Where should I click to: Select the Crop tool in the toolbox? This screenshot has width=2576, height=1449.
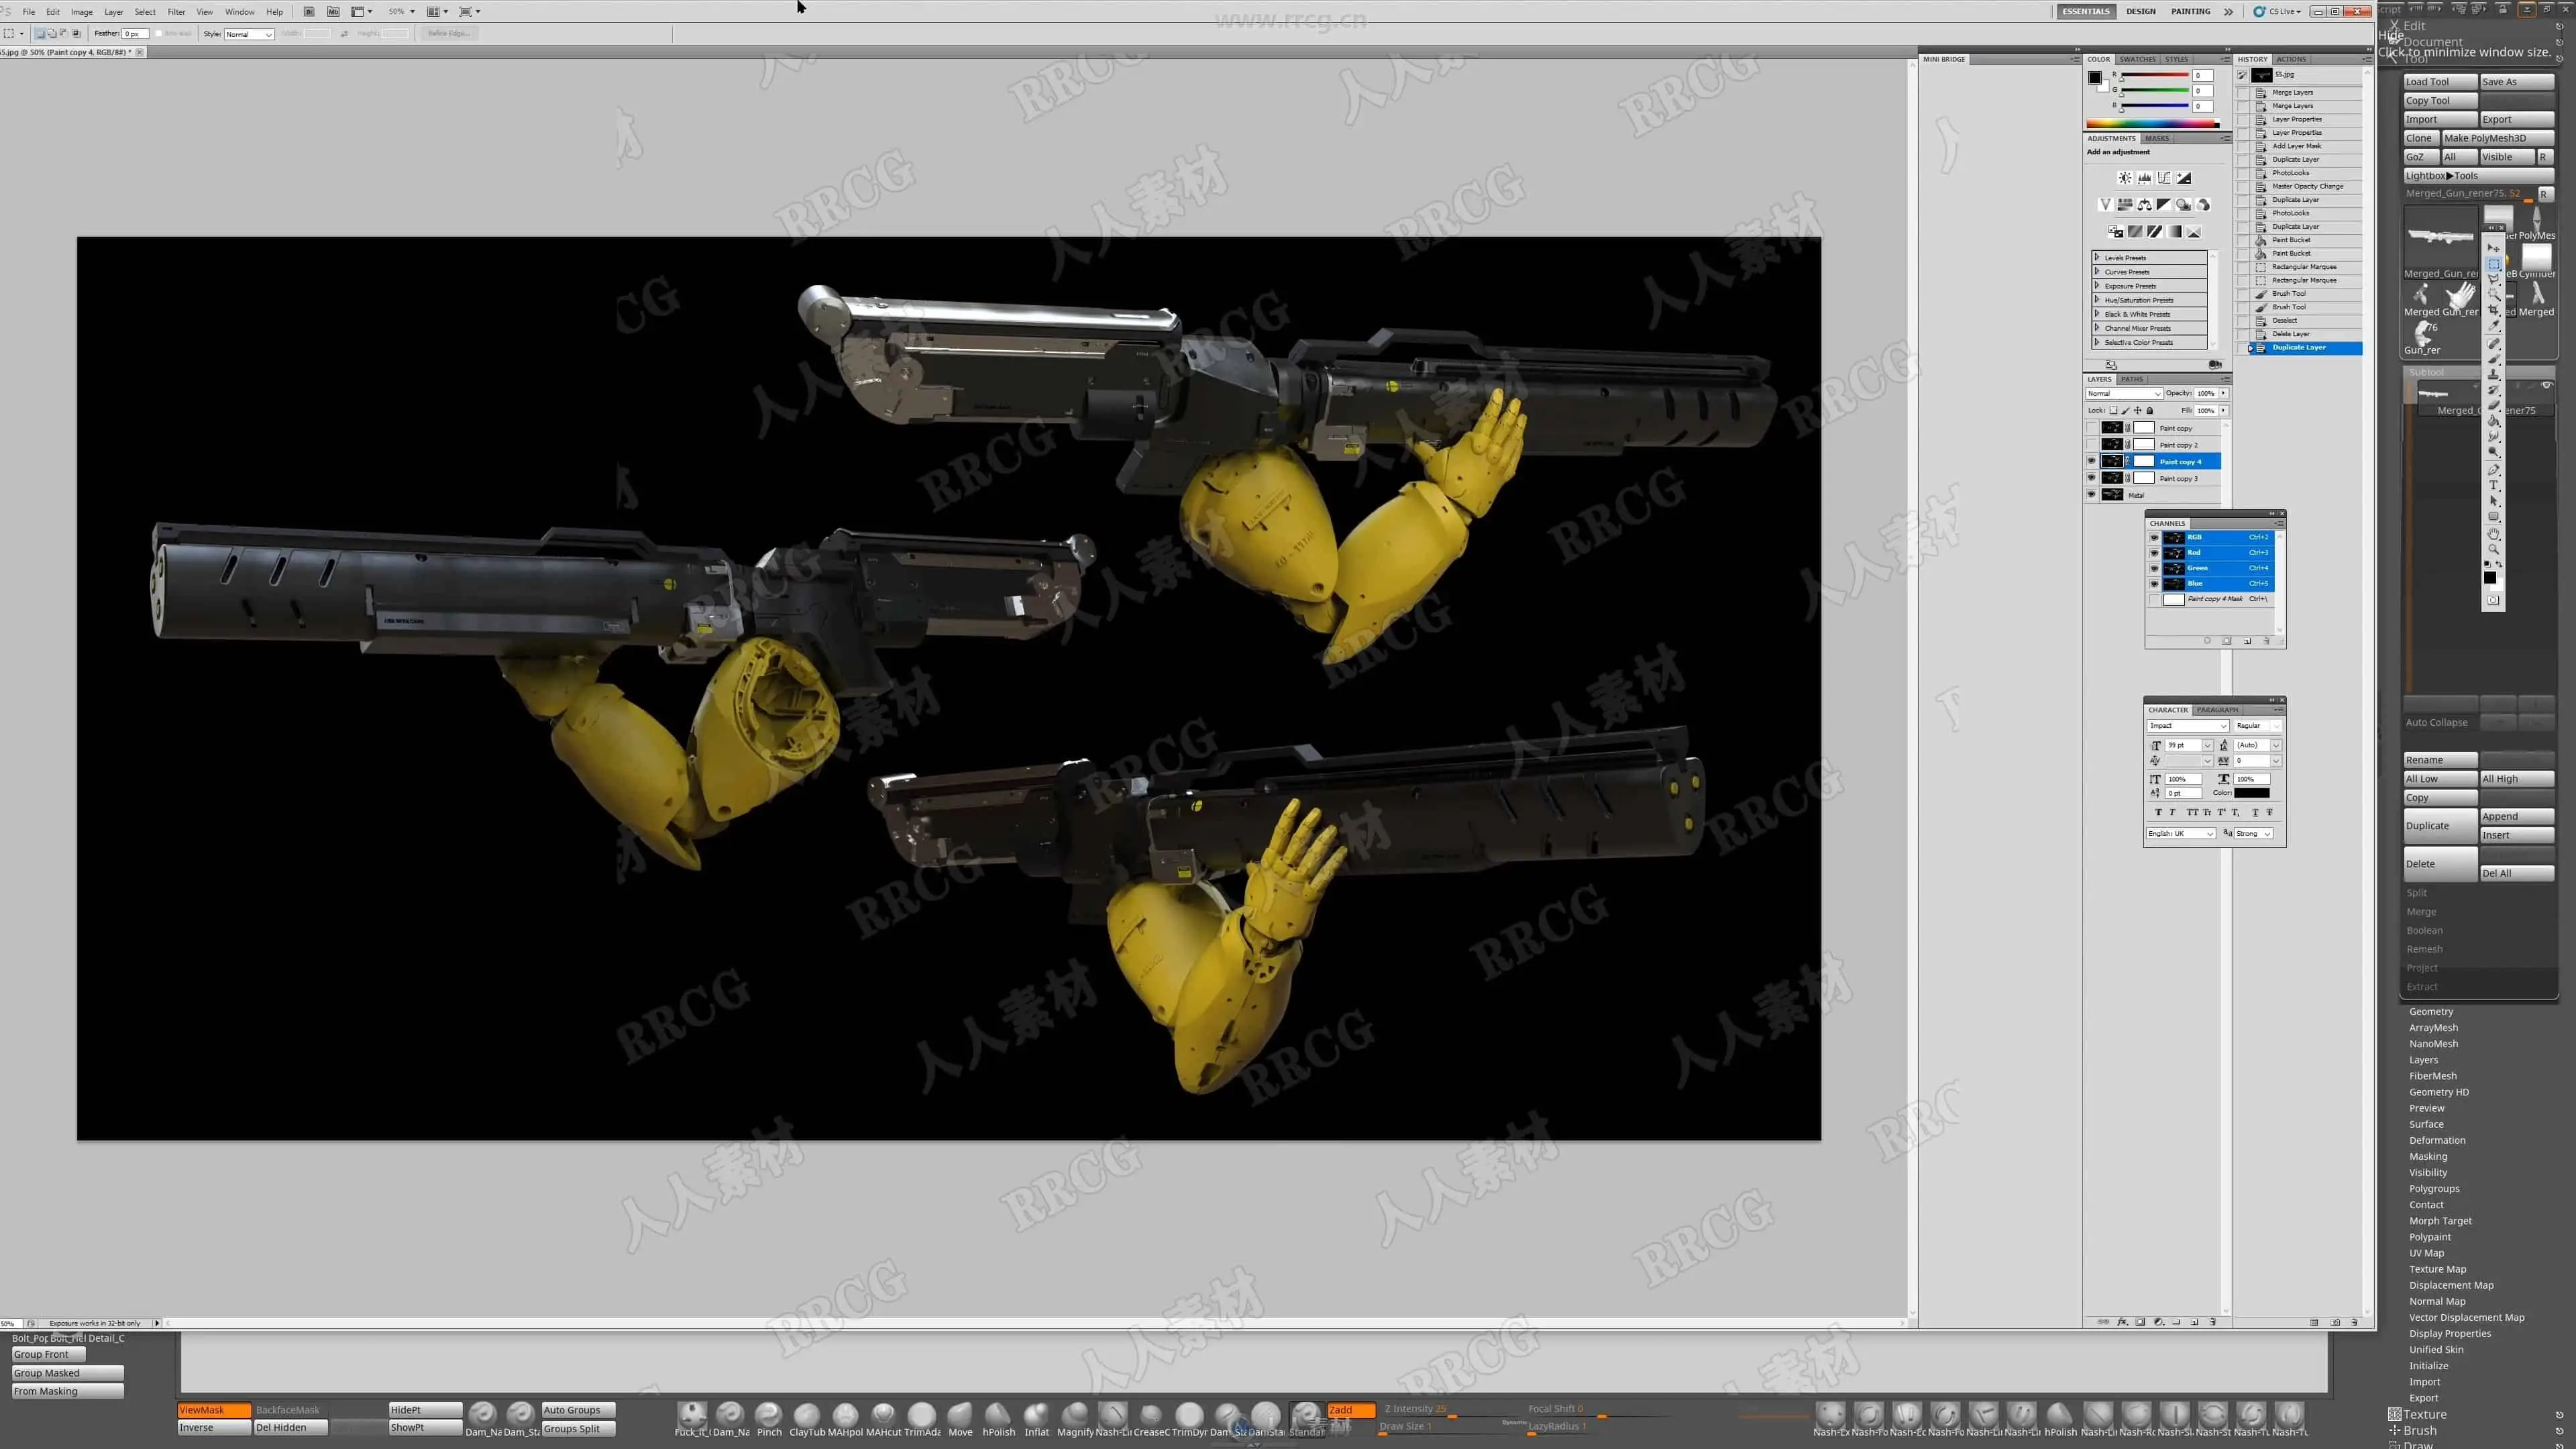pos(2494,310)
